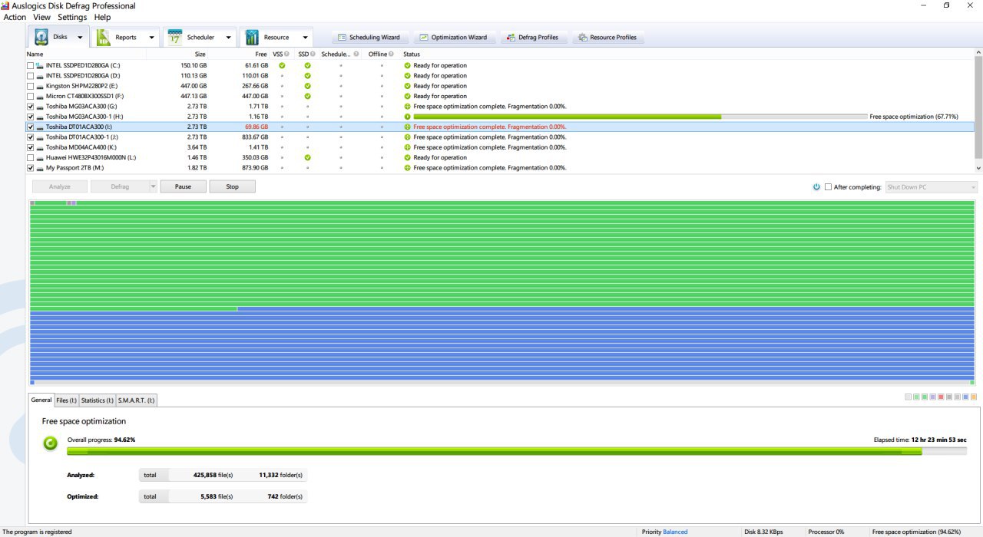Open the Optimization Wizard
The image size is (983, 537).
pos(453,37)
